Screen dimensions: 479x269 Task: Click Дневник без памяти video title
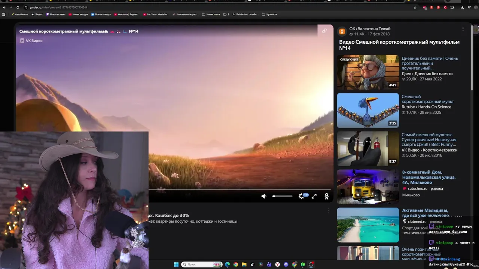[x=430, y=63]
